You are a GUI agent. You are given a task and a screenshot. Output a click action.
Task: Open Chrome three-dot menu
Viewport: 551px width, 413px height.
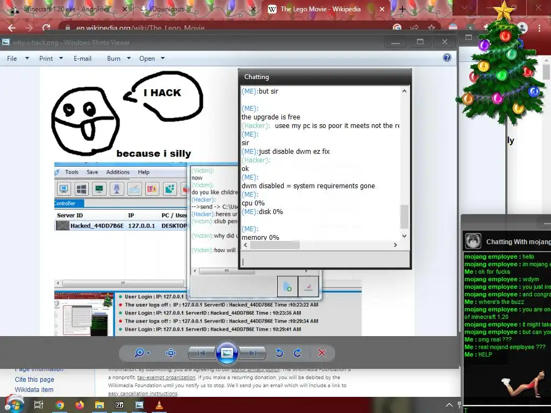(x=539, y=28)
